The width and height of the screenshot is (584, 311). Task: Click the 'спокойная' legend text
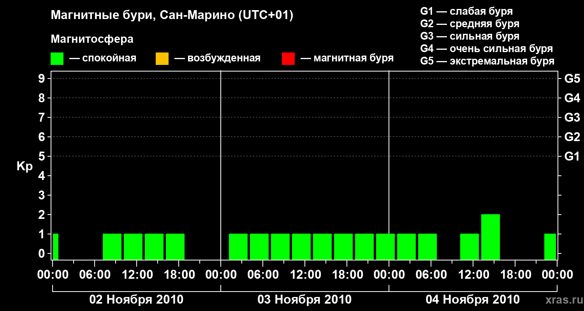click(x=109, y=59)
